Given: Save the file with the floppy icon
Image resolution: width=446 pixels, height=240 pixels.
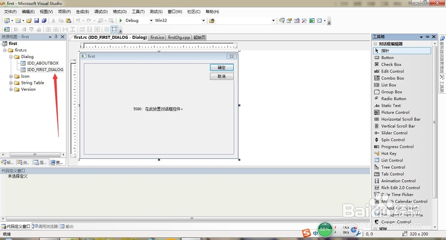Looking at the screenshot, I should 37,21.
